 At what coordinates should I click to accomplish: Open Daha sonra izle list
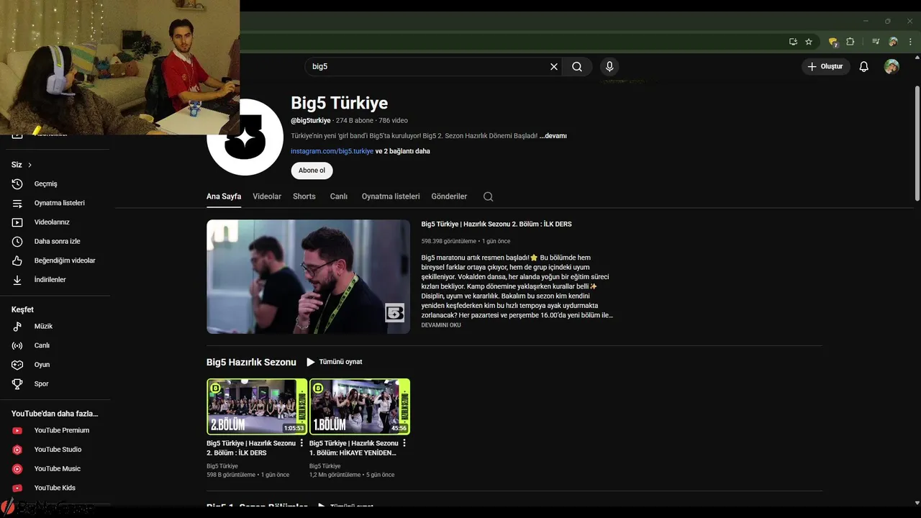55,242
